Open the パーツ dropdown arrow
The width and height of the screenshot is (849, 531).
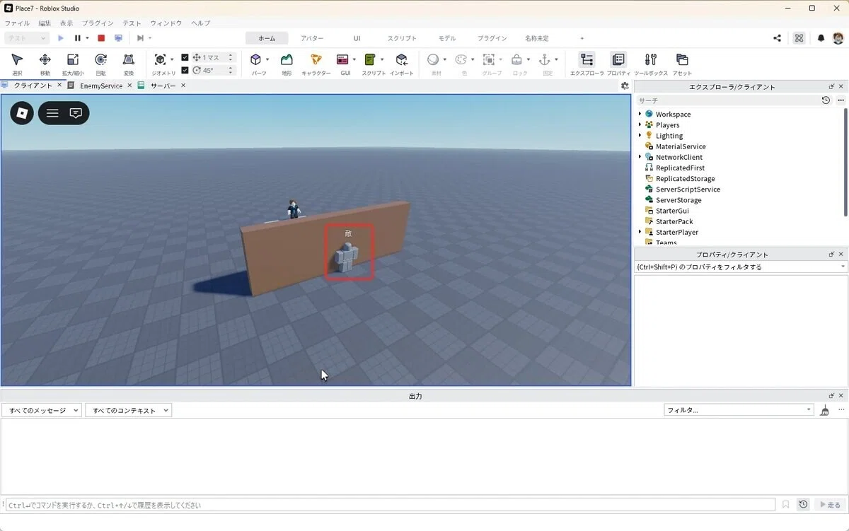pyautogui.click(x=267, y=60)
